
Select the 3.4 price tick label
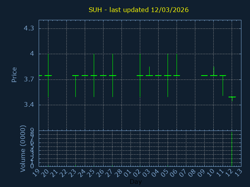(x=29, y=105)
